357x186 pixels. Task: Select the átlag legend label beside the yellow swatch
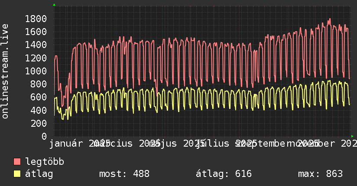pos(39,174)
